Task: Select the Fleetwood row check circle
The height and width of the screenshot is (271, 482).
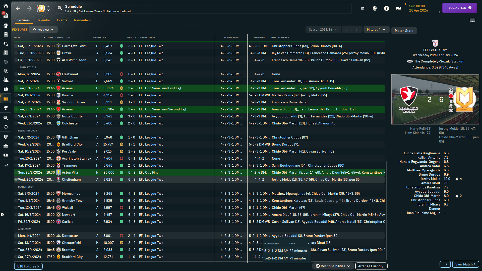Action: (x=16, y=74)
